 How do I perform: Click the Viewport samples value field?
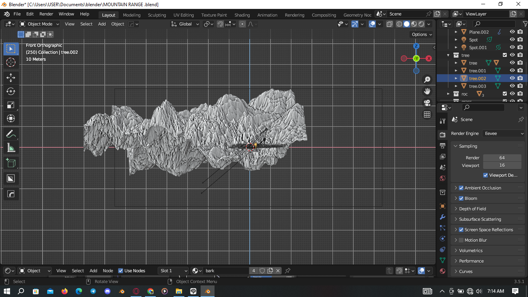(x=502, y=165)
